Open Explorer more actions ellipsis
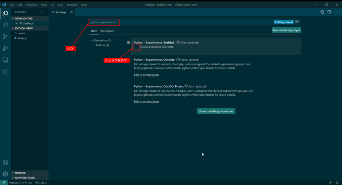 click(43, 12)
